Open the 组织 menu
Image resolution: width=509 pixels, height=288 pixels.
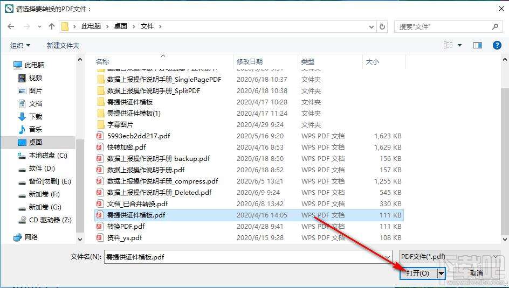[x=20, y=46]
